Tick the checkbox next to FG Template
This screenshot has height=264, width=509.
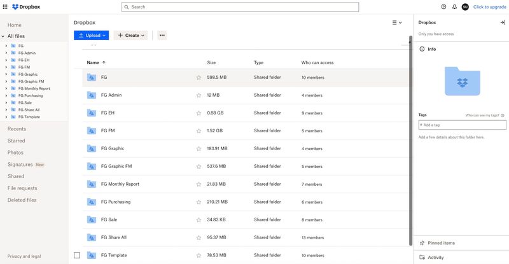tap(77, 255)
